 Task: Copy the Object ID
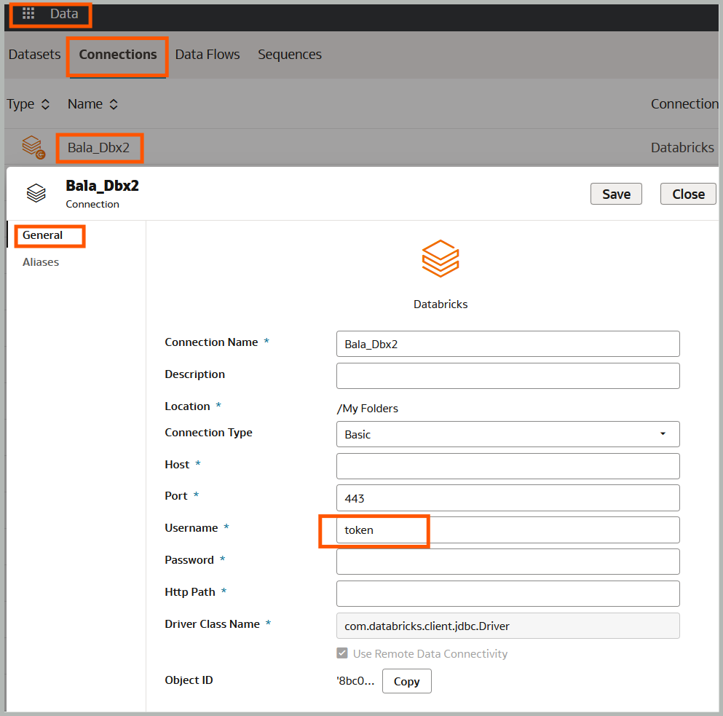click(x=406, y=681)
